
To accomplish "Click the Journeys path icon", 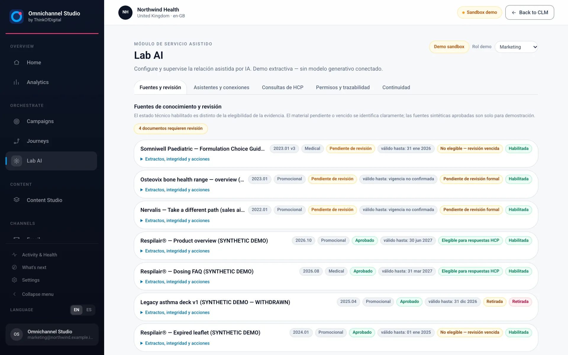I will (17, 141).
